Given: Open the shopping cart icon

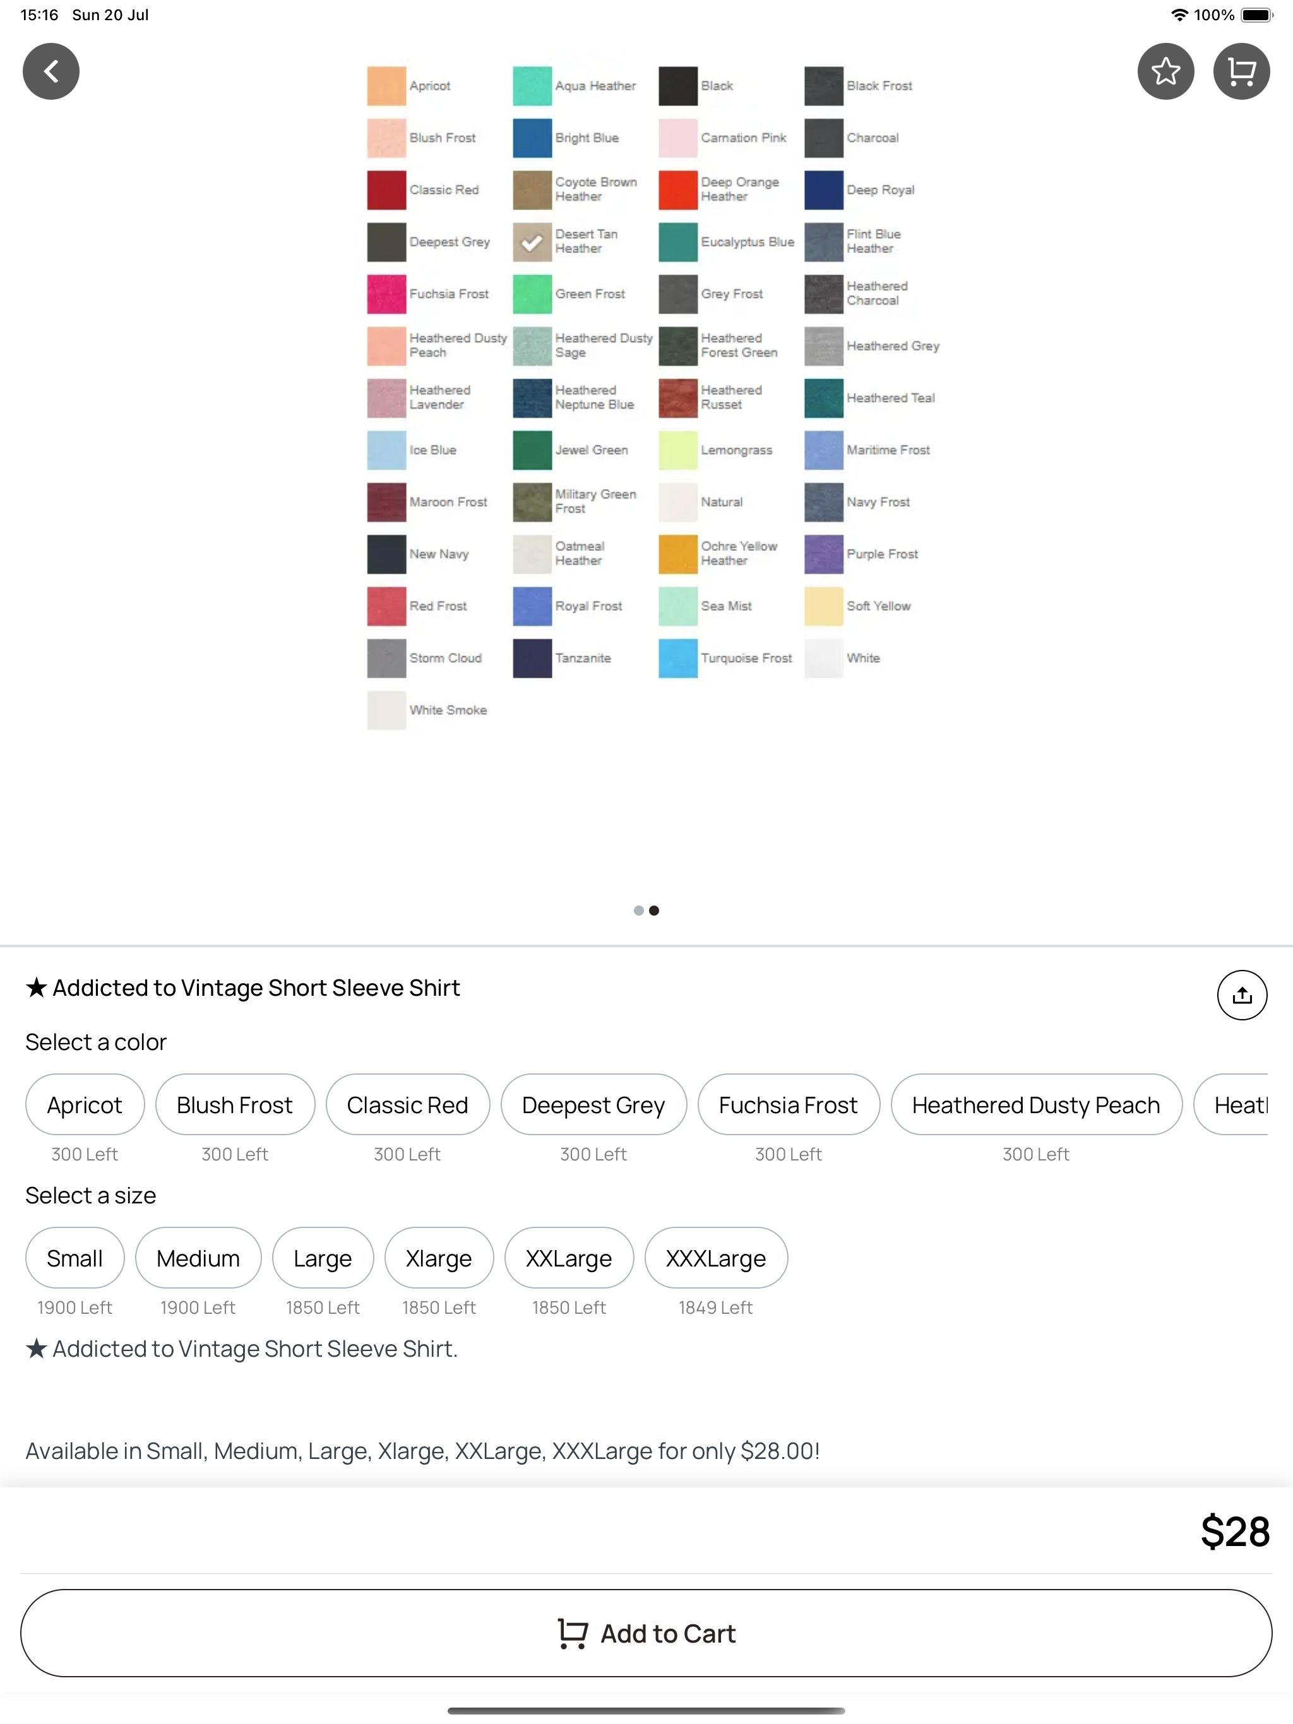Looking at the screenshot, I should (x=1241, y=72).
